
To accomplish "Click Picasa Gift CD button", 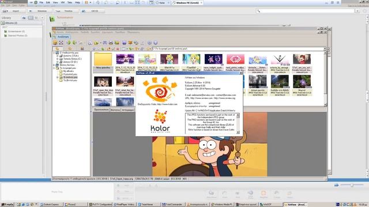I will 92,11.
